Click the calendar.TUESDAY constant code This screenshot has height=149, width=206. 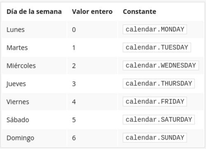[157, 48]
